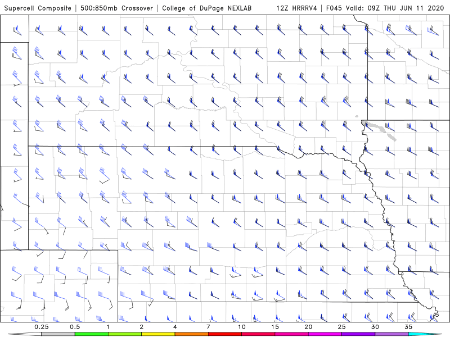Click the lavender legend segment between 30 and 35
450x337 pixels.
click(391, 334)
